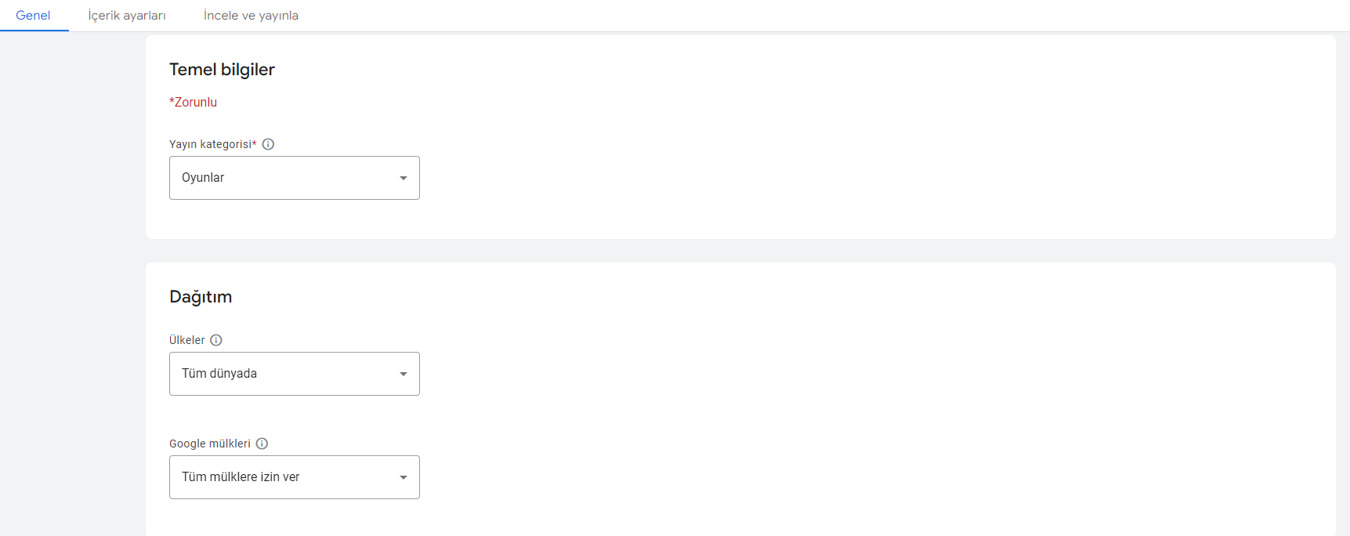Click the arrow icon in Tüm dünyada field
Screen dimensions: 1350x536
pyautogui.click(x=404, y=374)
